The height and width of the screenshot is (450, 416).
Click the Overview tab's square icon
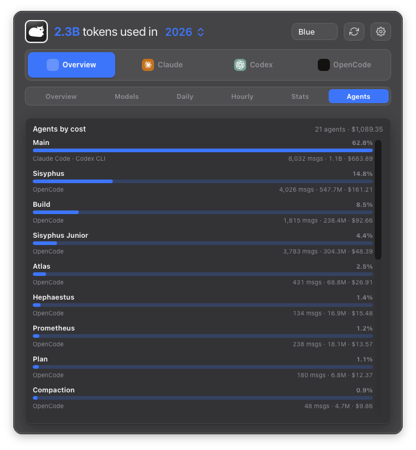[x=53, y=65]
